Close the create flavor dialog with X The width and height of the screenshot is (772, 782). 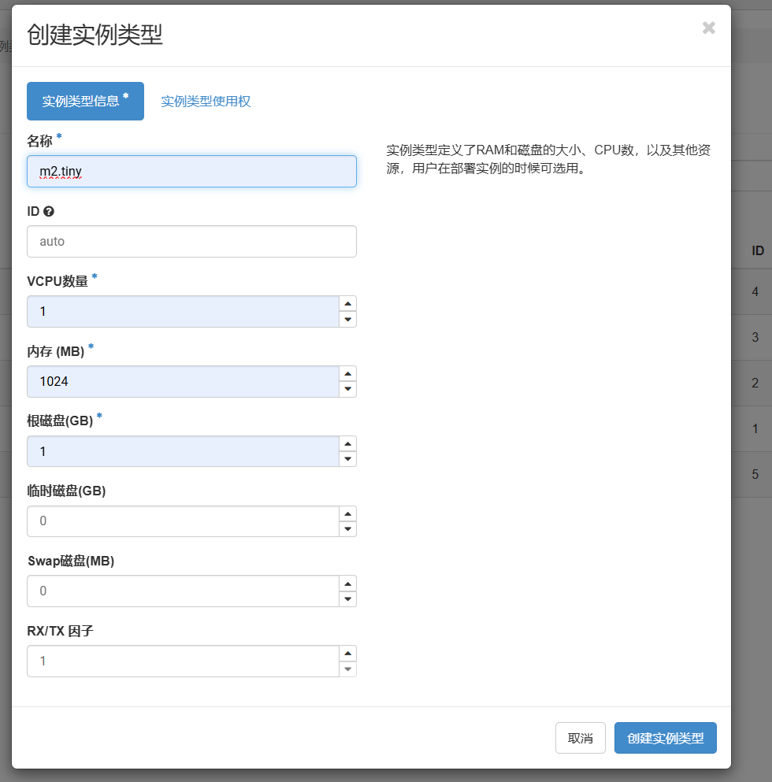708,28
